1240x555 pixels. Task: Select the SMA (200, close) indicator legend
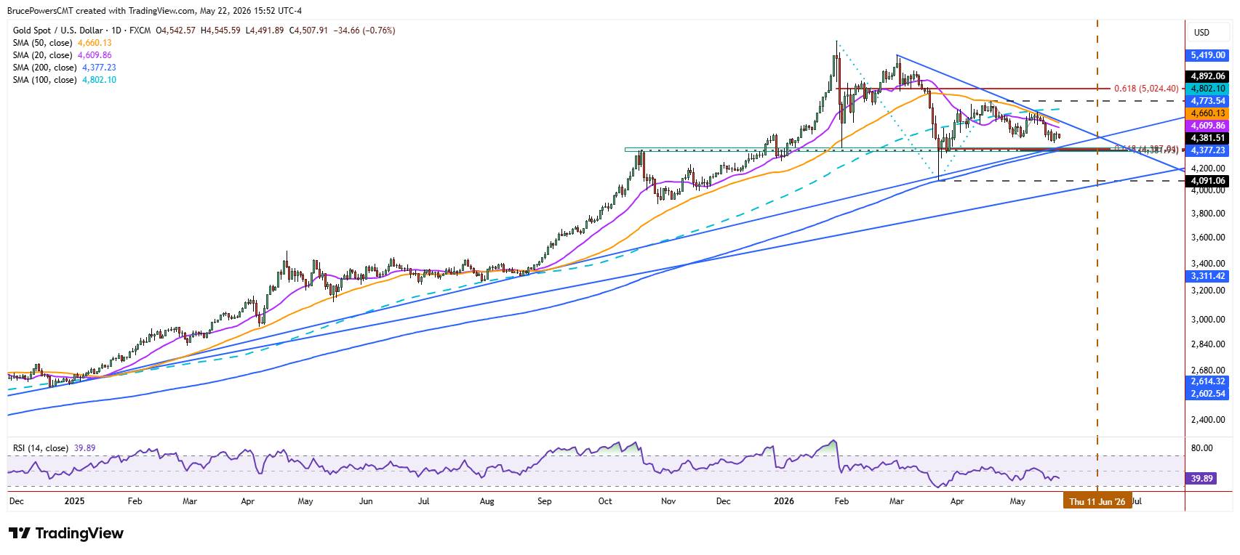click(65, 68)
